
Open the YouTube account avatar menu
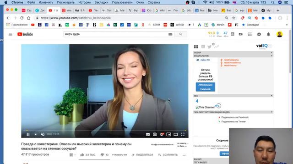(x=280, y=34)
